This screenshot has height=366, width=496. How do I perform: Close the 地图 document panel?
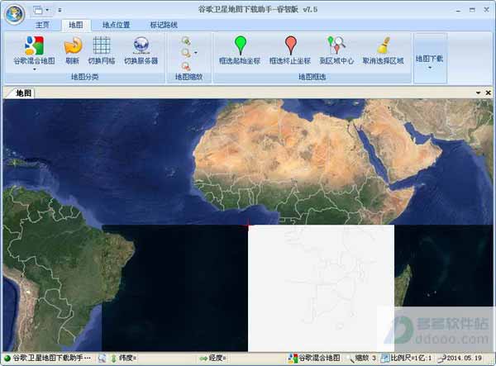tap(488, 93)
